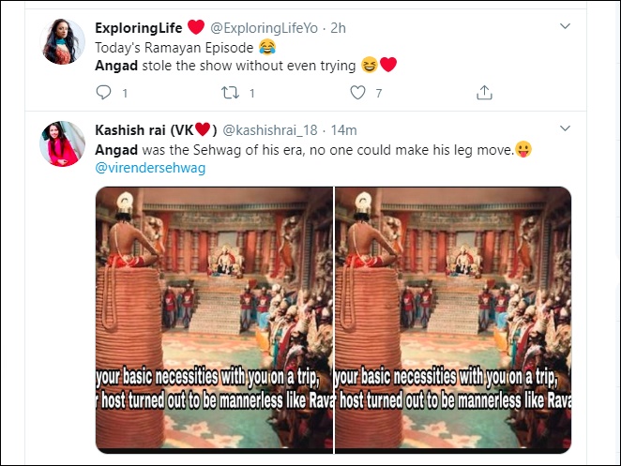Like ExploringLife's Ramayan Episode tweet
The image size is (621, 466).
(x=357, y=92)
